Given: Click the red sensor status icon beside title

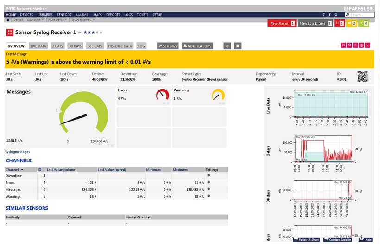Looking at the screenshot, I should pos(10,32).
